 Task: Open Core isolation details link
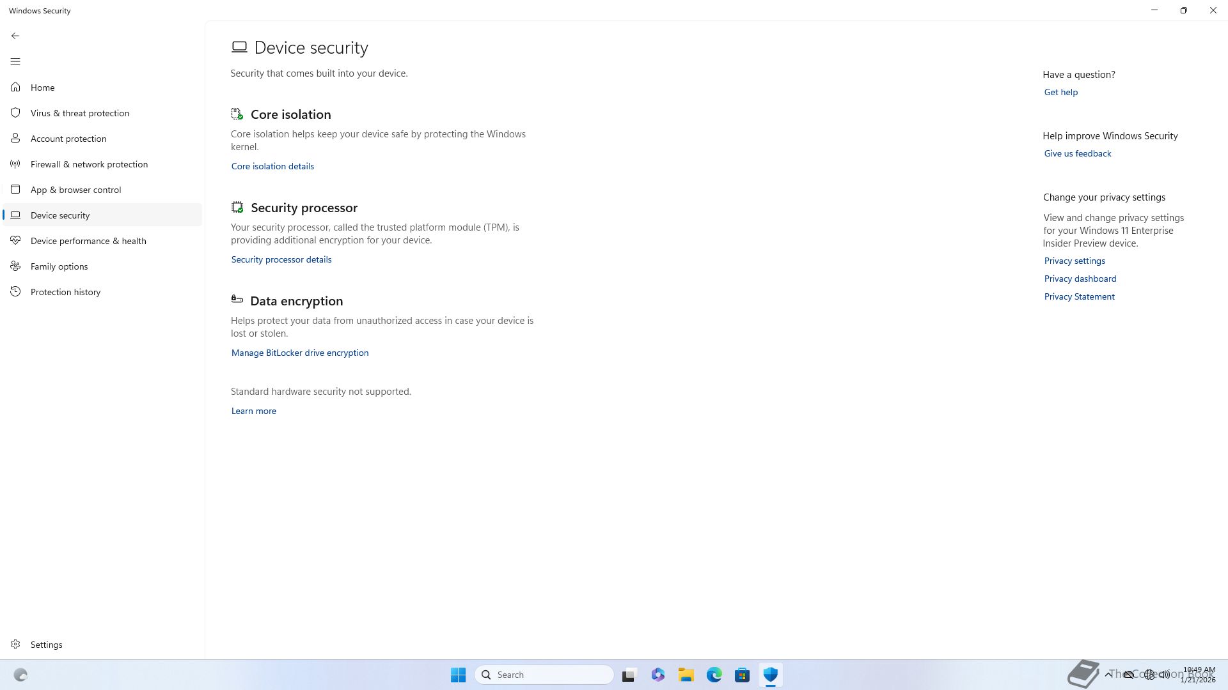(x=272, y=166)
